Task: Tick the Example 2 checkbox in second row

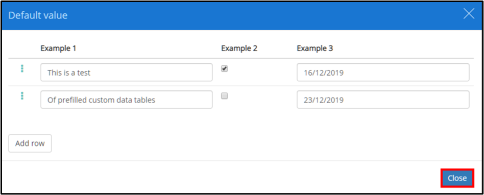Action: [x=225, y=96]
